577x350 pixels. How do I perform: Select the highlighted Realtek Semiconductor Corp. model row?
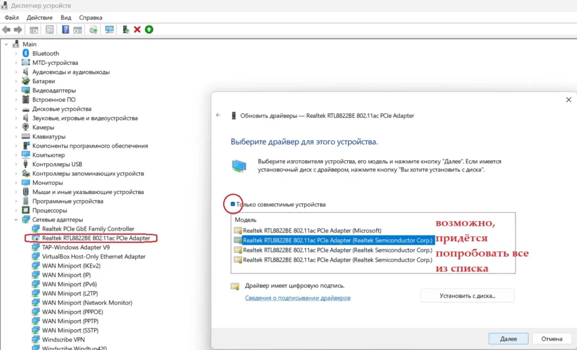(x=338, y=240)
